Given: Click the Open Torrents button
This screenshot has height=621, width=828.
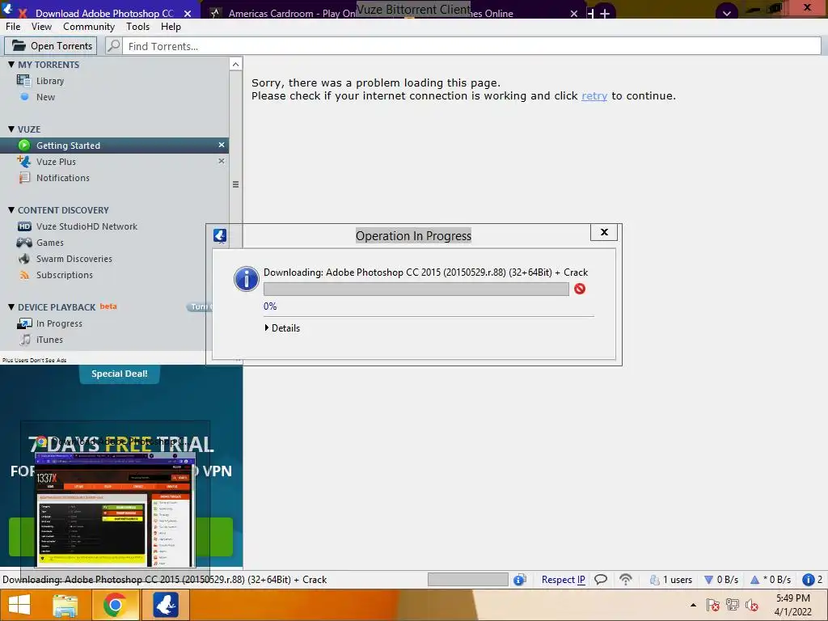Looking at the screenshot, I should point(51,46).
